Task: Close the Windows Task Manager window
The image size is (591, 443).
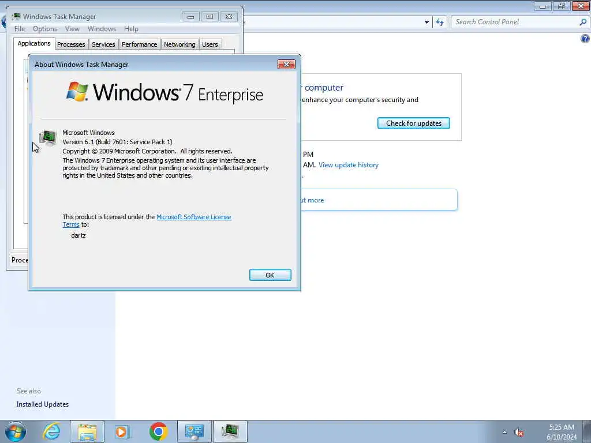Action: tap(229, 17)
